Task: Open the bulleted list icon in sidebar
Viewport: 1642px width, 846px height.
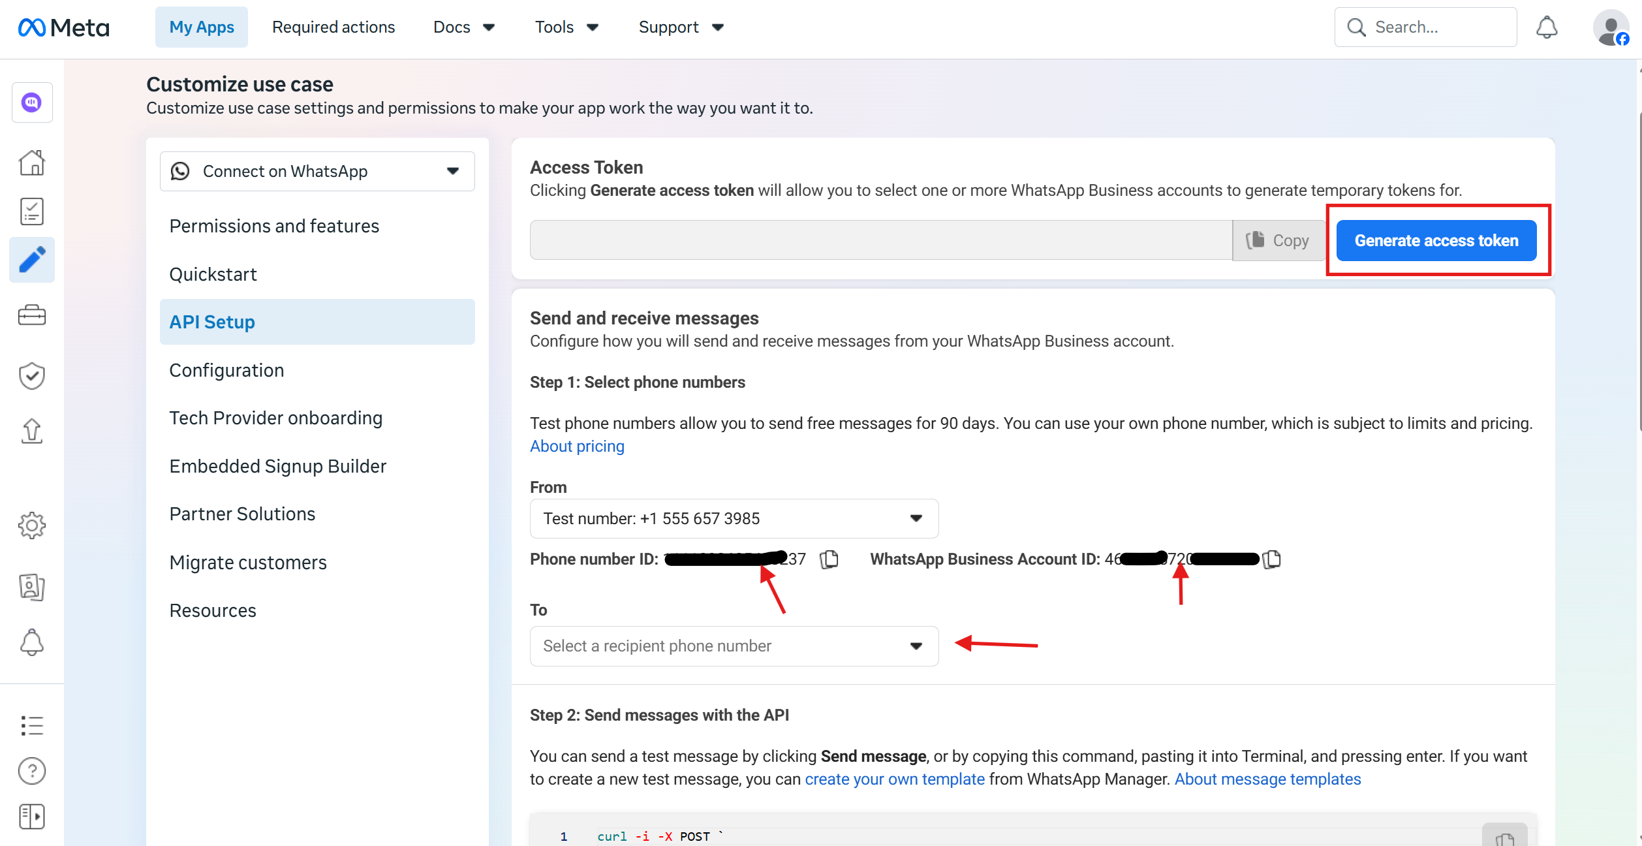Action: pyautogui.click(x=32, y=725)
